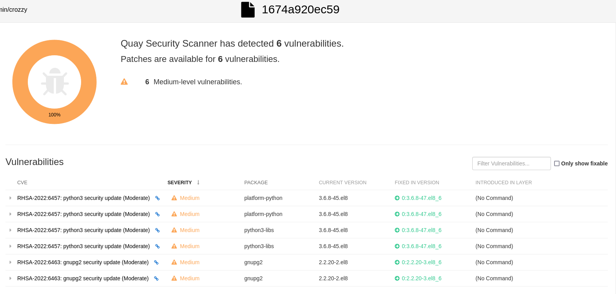This screenshot has width=616, height=294.
Task: Click link icon beside first gnupg2 advisory
Action: pyautogui.click(x=156, y=263)
